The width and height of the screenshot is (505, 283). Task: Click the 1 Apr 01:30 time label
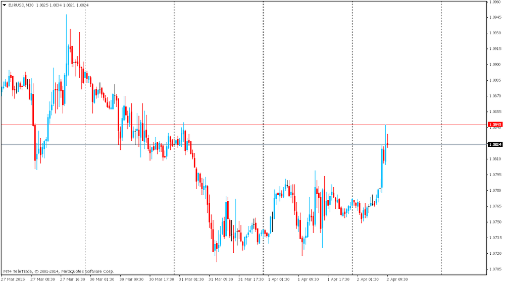(279, 279)
